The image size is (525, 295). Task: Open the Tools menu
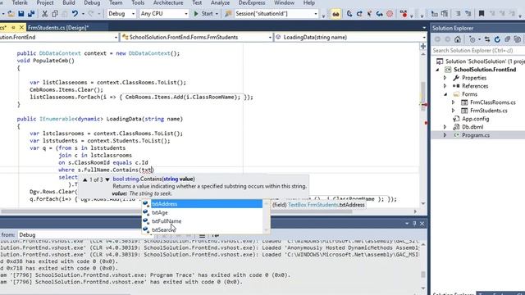tap(138, 3)
